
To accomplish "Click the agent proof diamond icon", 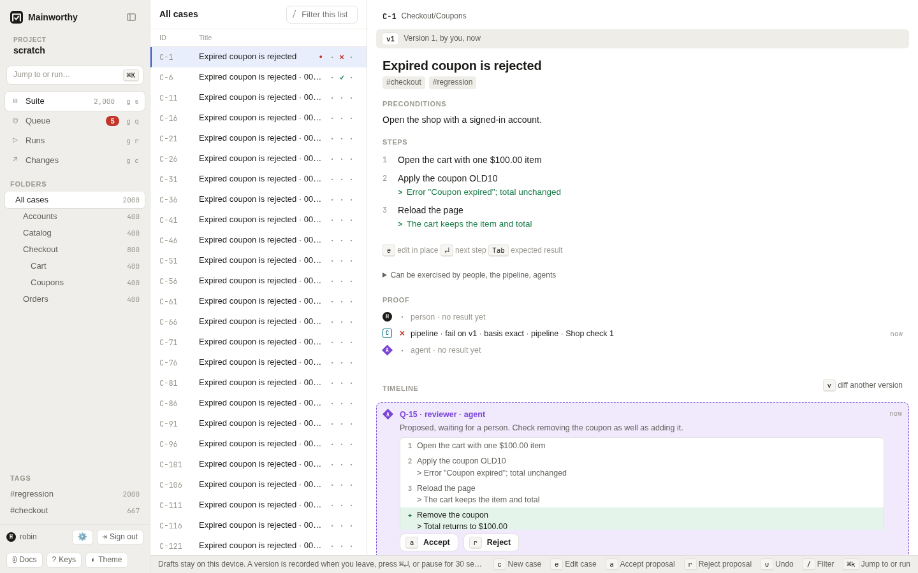I will [387, 350].
